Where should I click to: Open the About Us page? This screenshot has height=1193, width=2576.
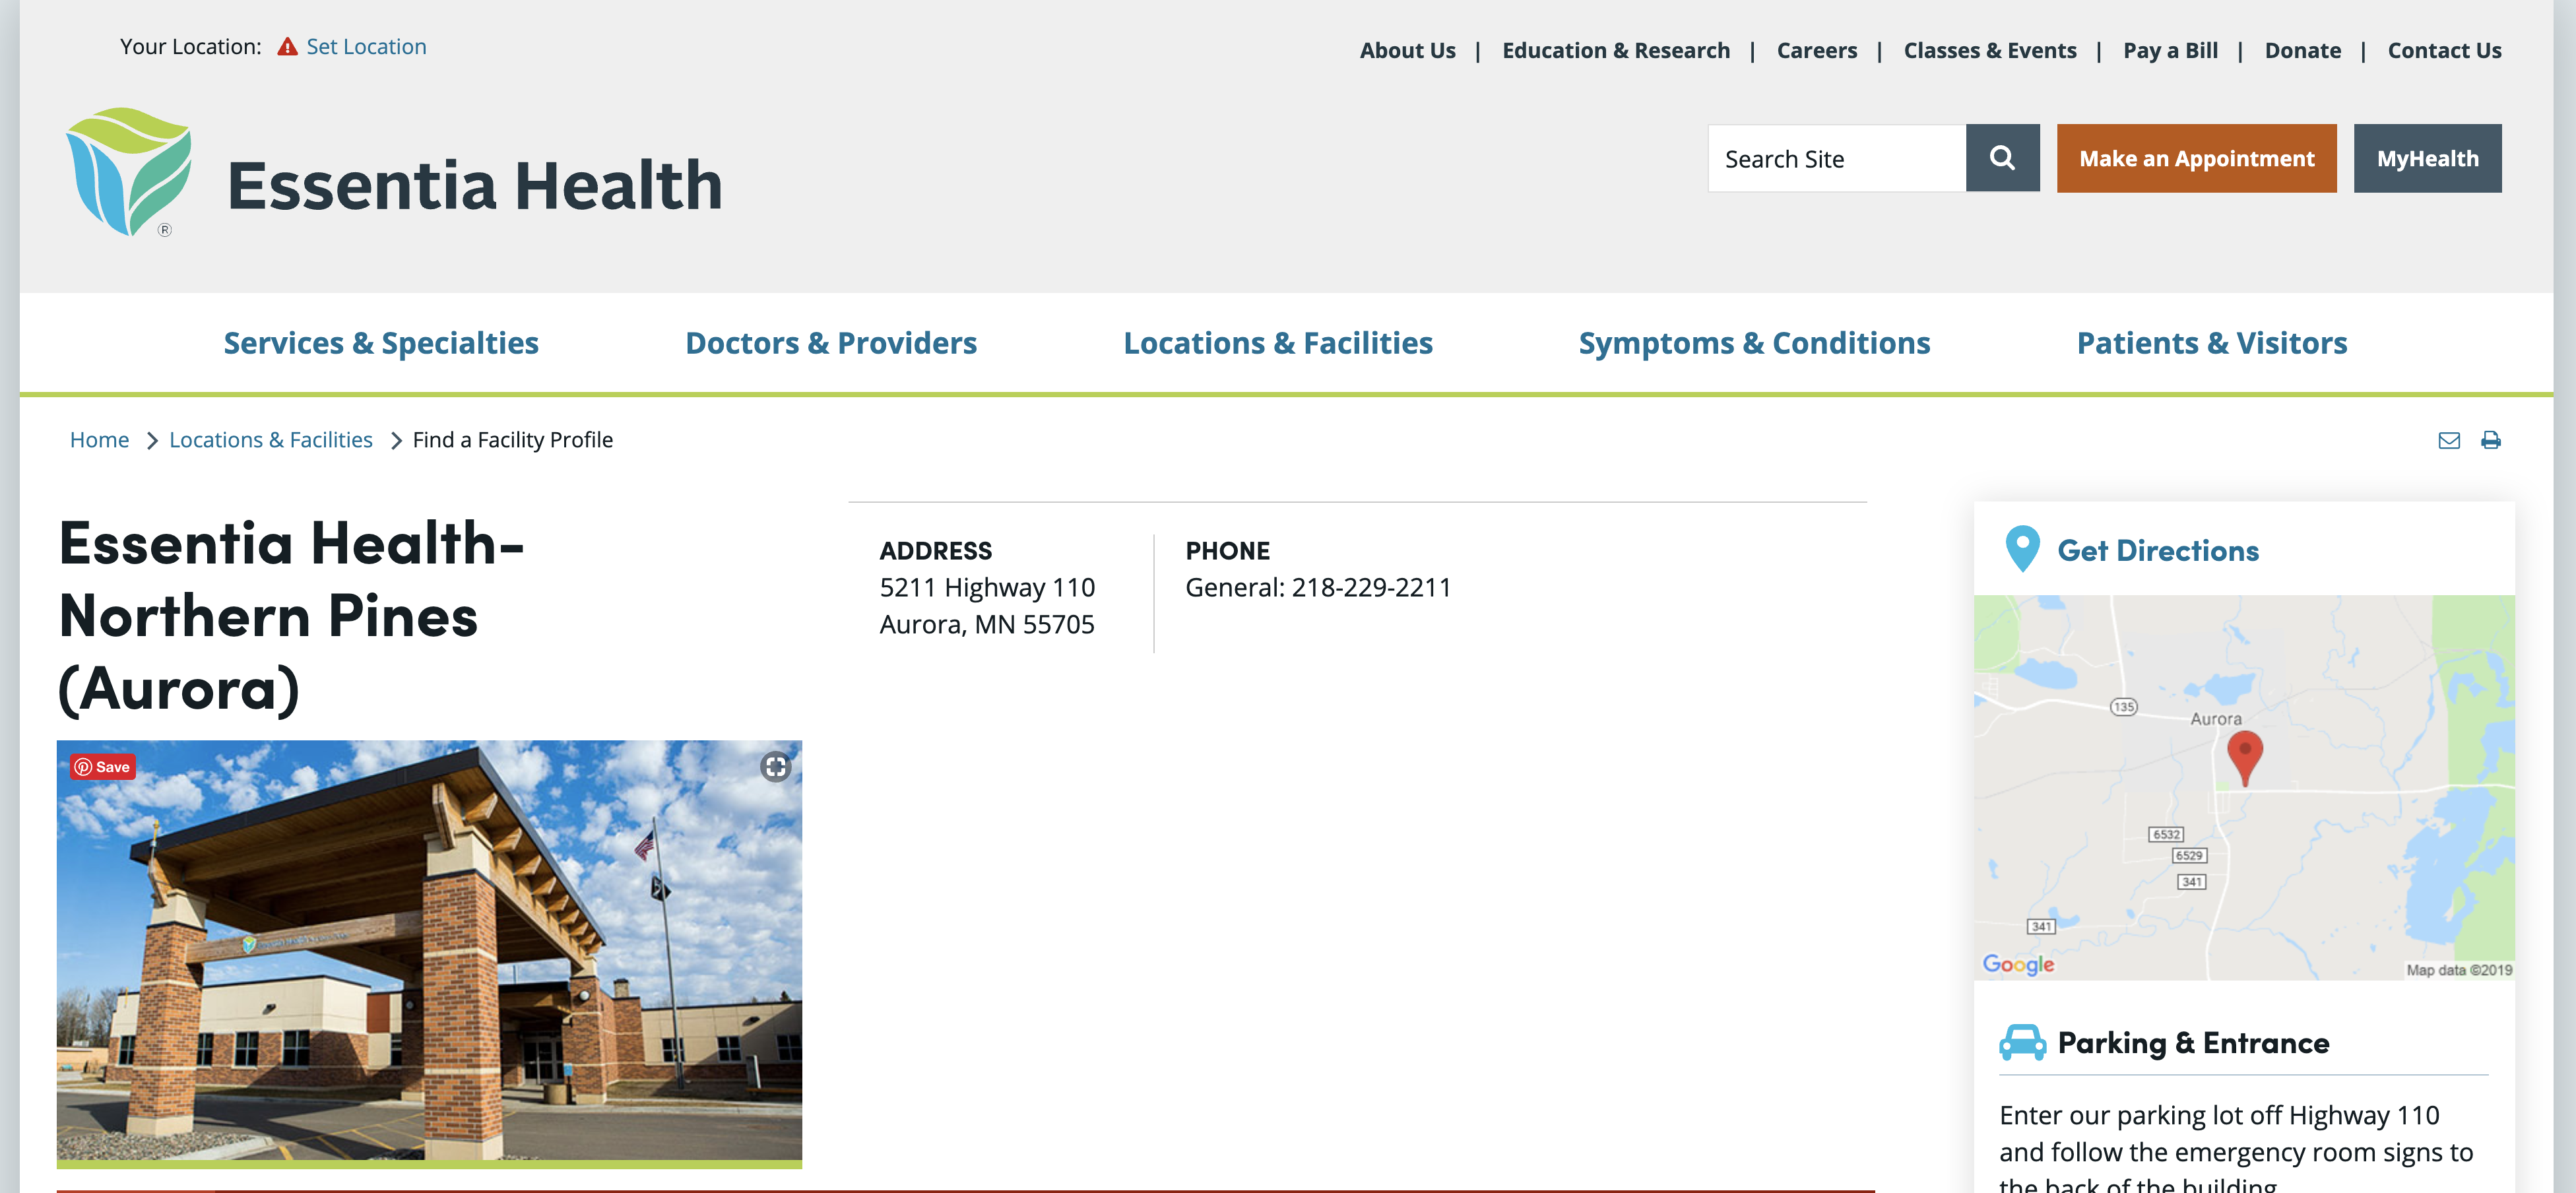point(1407,51)
